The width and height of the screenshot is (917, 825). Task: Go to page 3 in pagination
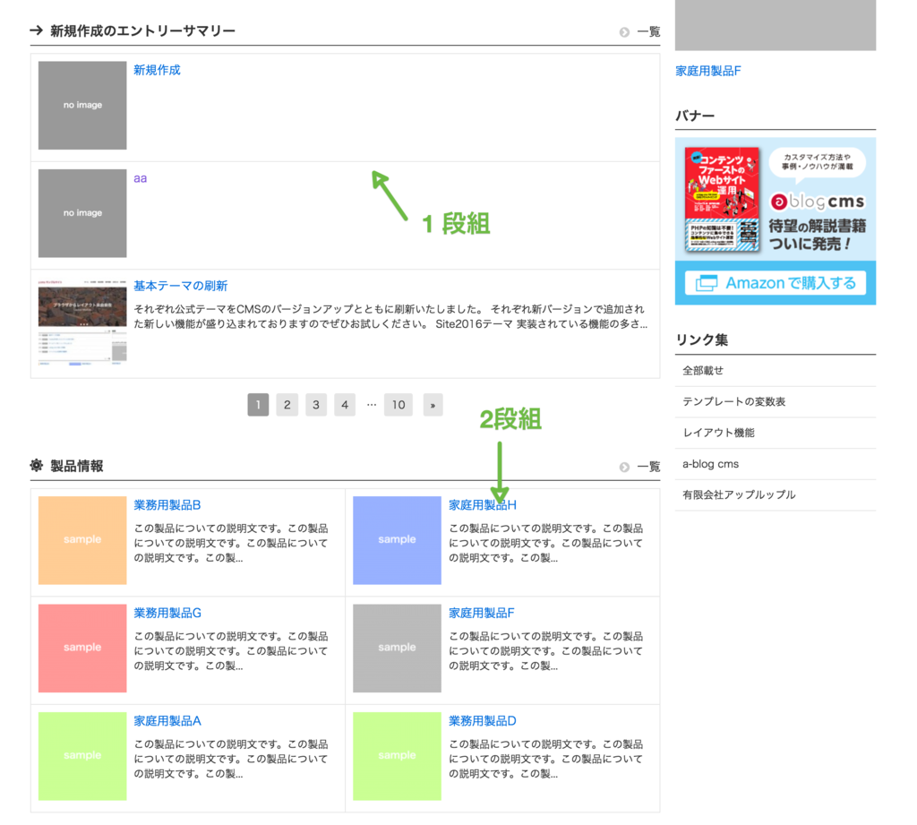click(x=316, y=405)
